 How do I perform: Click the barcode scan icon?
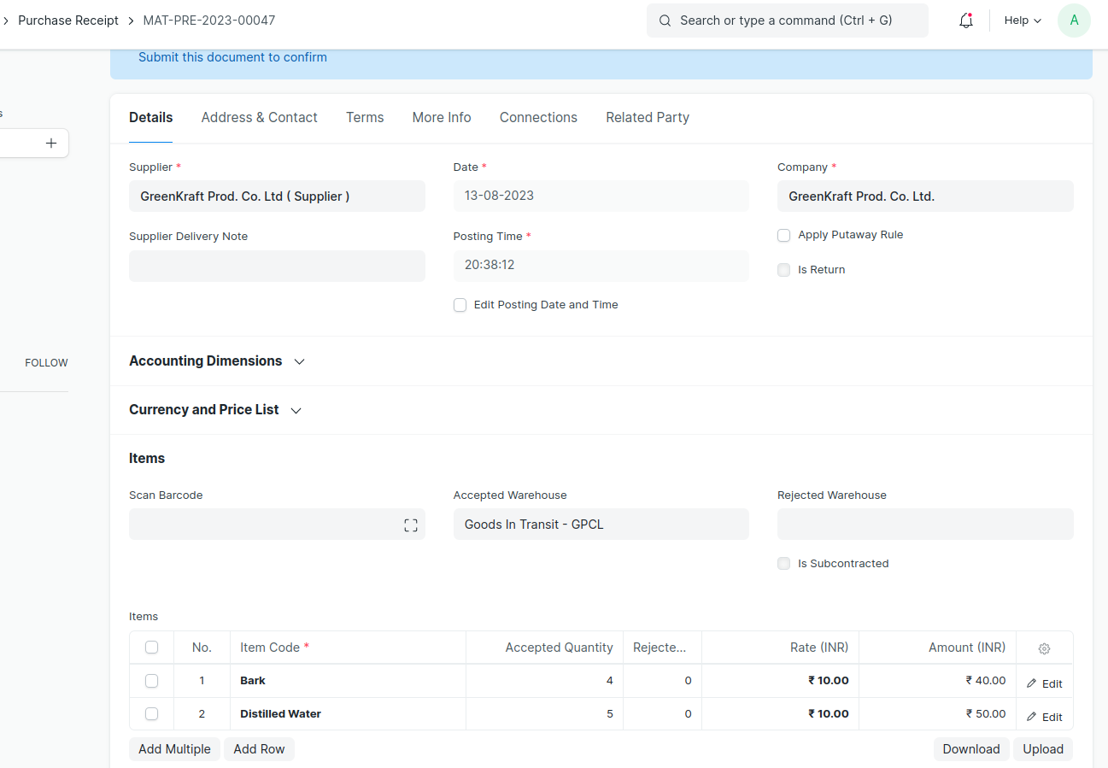click(410, 525)
